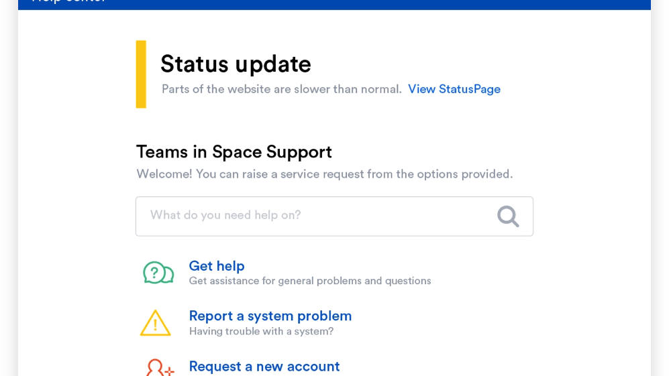
Task: Click the magnifying glass search icon
Action: (508, 216)
